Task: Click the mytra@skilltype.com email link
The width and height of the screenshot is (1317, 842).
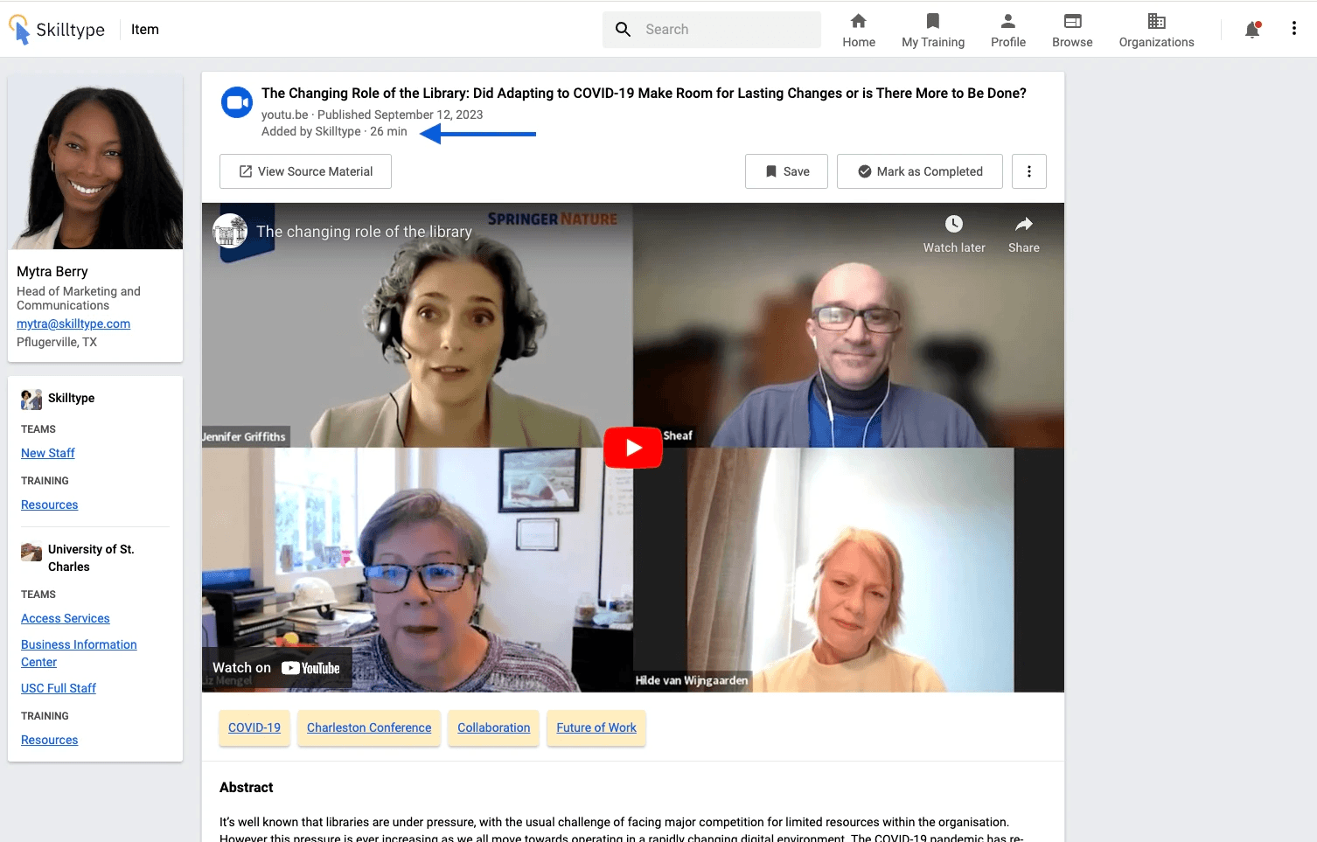Action: pos(73,324)
